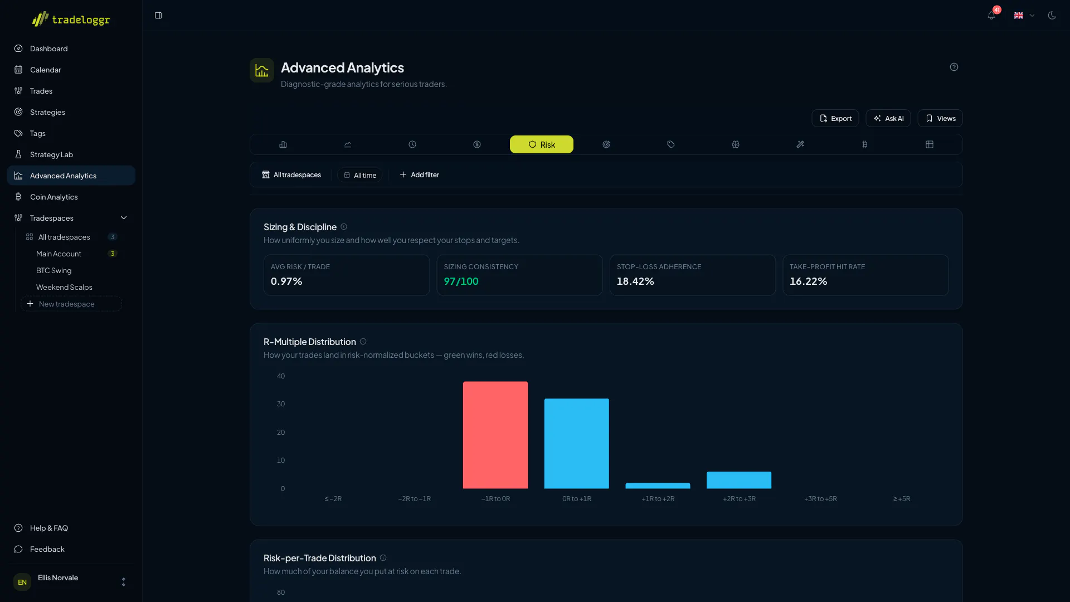Screen dimensions: 1070x602
Task: Select the dollar coin tab
Action: (477, 144)
